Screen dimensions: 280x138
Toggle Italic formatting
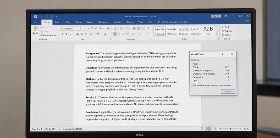[66, 34]
